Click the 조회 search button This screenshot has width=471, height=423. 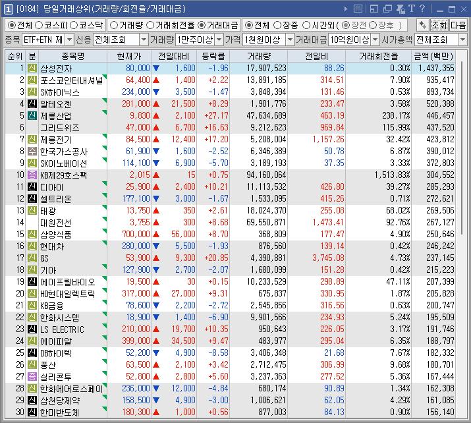coord(439,25)
